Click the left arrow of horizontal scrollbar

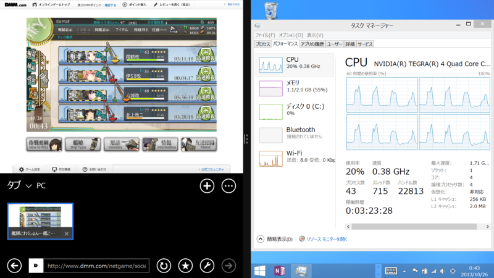click(348, 227)
